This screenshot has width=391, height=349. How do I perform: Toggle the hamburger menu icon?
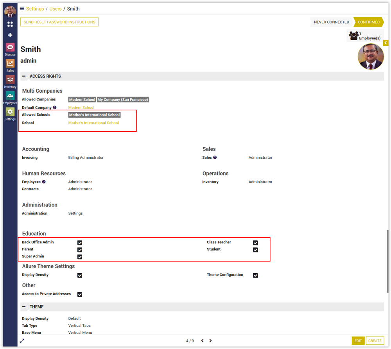22,9
